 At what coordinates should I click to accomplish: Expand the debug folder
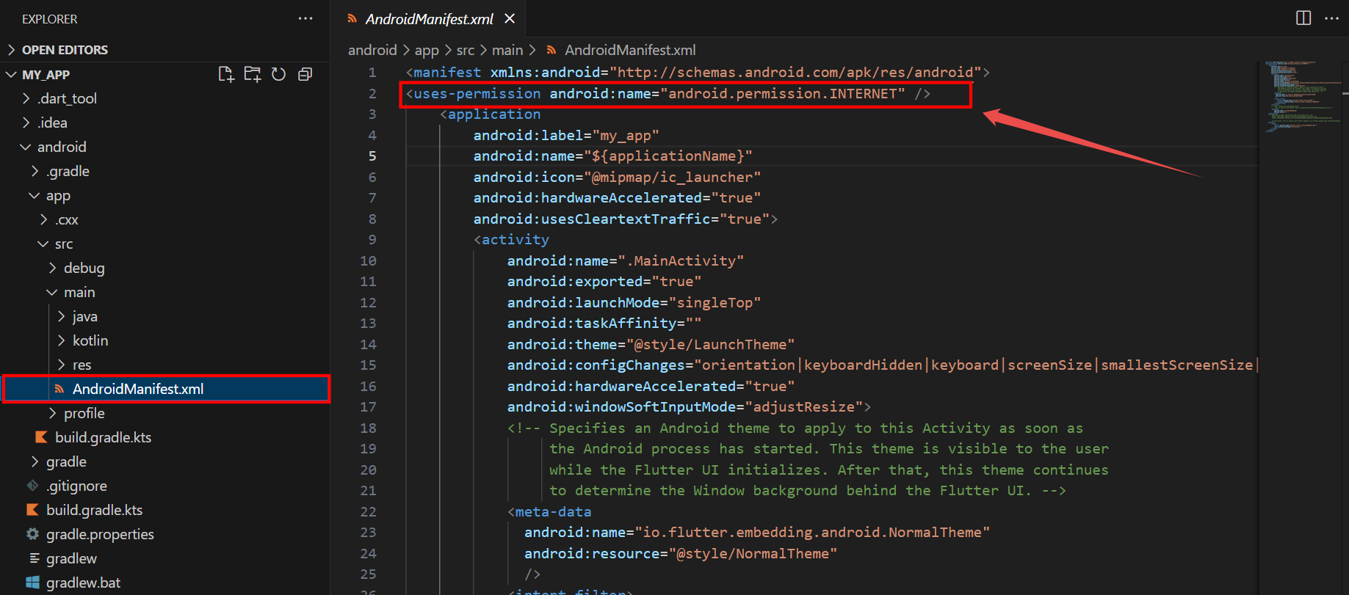(53, 268)
